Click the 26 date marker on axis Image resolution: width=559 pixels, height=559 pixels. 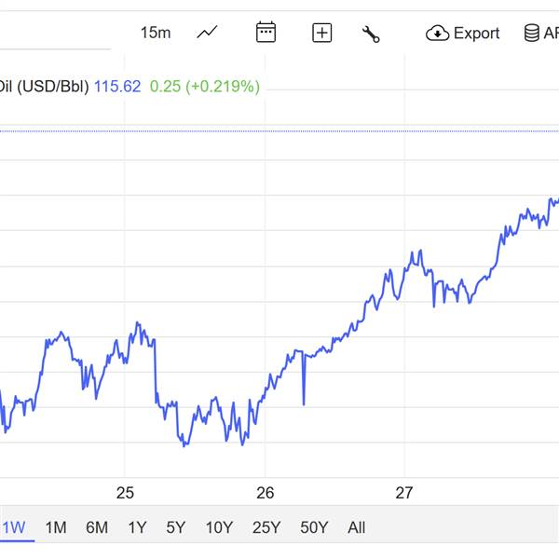[266, 493]
